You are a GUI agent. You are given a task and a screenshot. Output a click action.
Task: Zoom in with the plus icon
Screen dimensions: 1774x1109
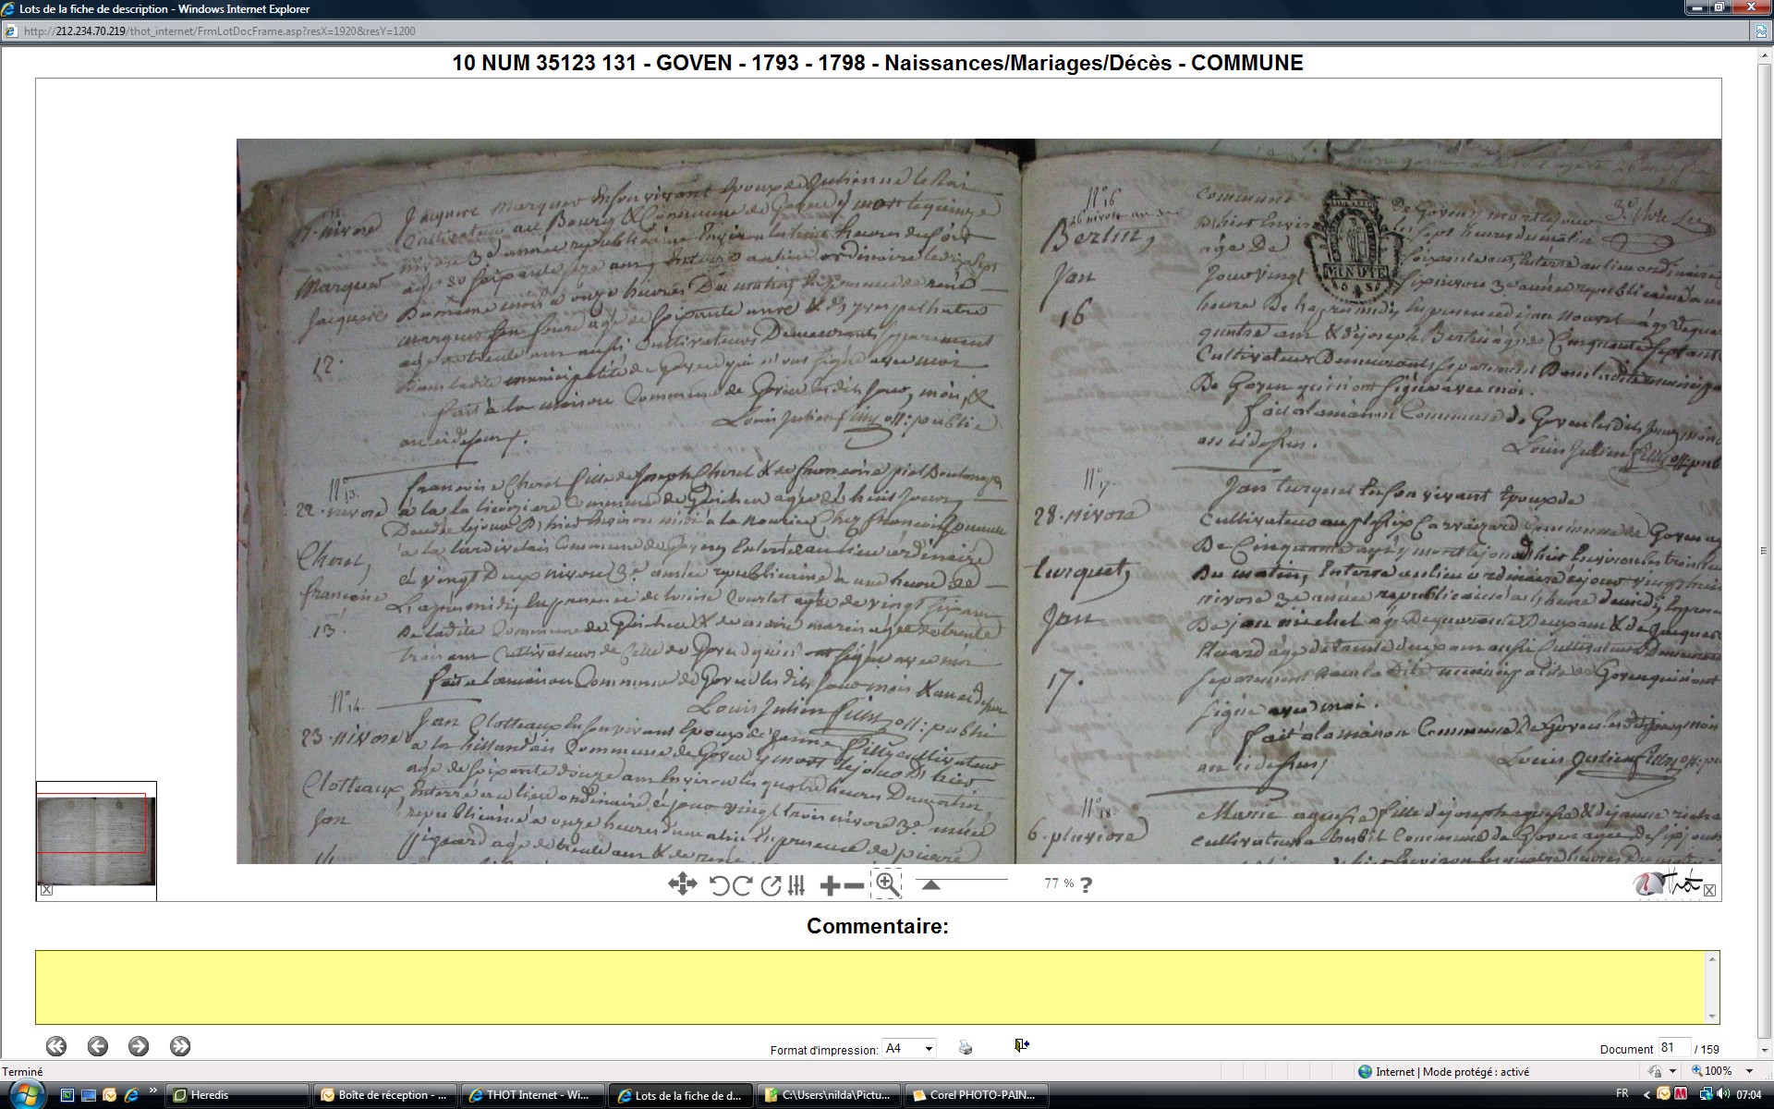pos(830,885)
